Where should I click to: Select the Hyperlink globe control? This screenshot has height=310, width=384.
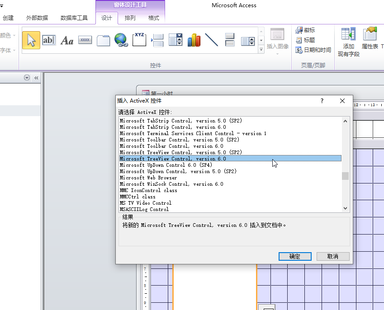[121, 40]
